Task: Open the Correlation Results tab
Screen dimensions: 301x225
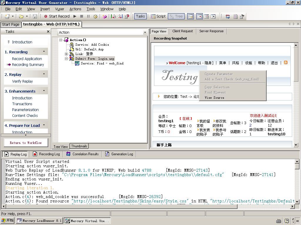Action: coord(83,154)
